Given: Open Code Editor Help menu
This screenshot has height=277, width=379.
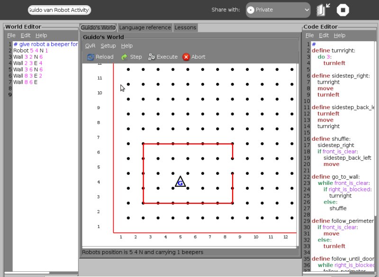Looking at the screenshot, I should pyautogui.click(x=339, y=35).
